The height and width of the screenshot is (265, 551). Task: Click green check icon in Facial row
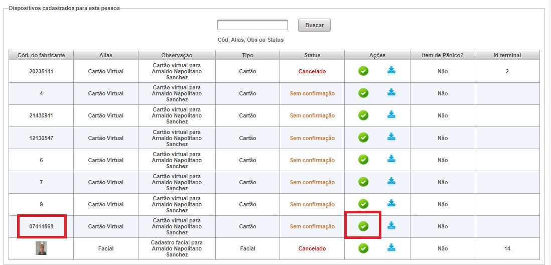pyautogui.click(x=363, y=248)
